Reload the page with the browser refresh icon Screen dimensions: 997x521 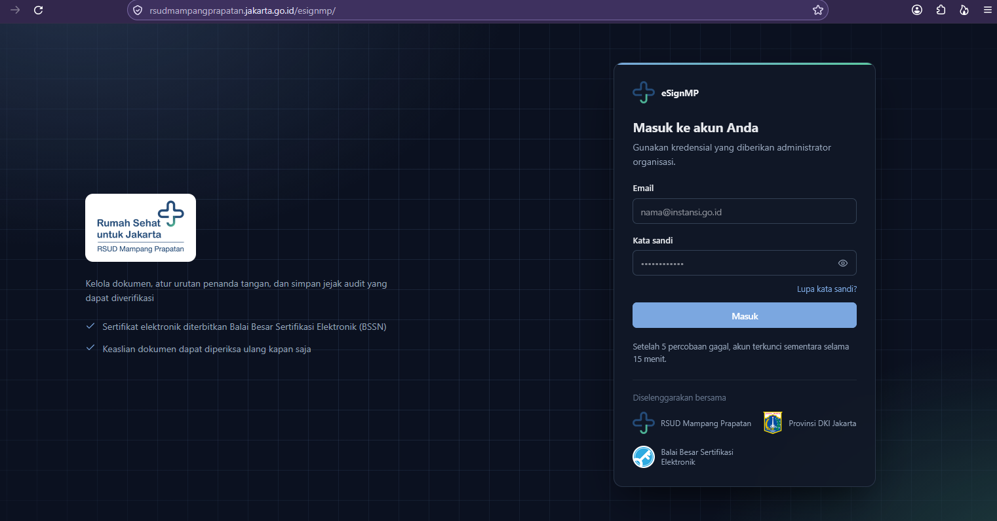(38, 10)
